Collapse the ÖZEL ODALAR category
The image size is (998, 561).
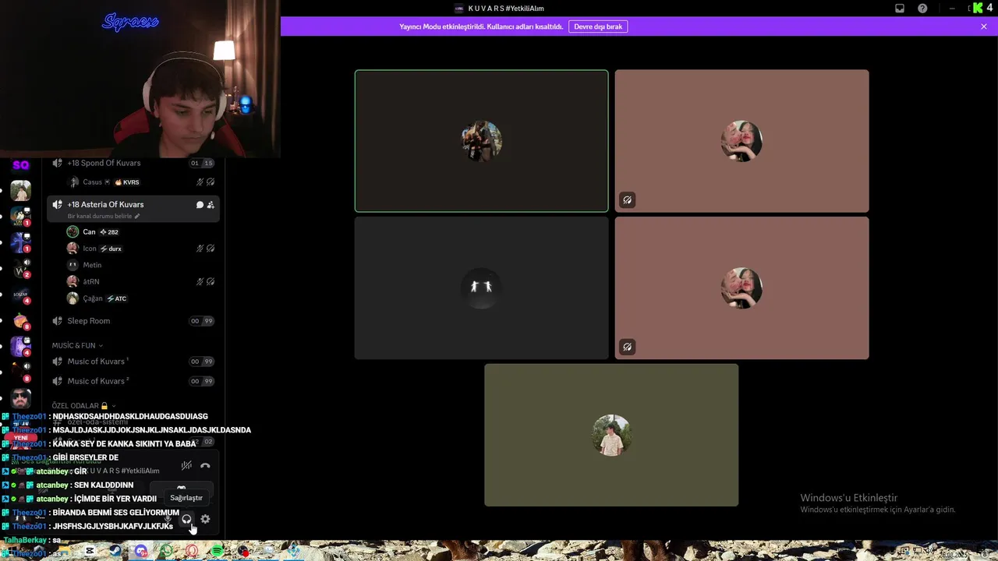(83, 406)
